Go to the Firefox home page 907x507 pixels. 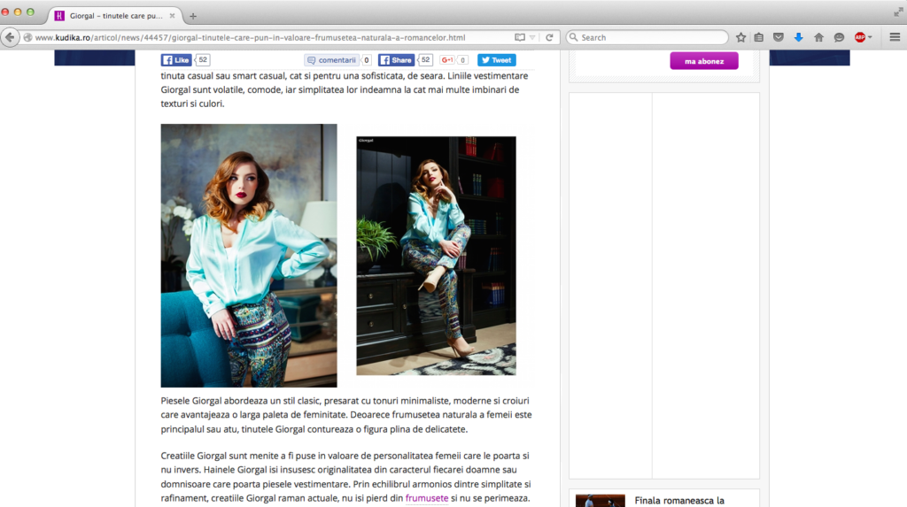[818, 37]
